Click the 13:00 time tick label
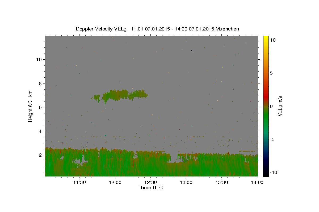The height and width of the screenshot is (212, 319). 186,182
